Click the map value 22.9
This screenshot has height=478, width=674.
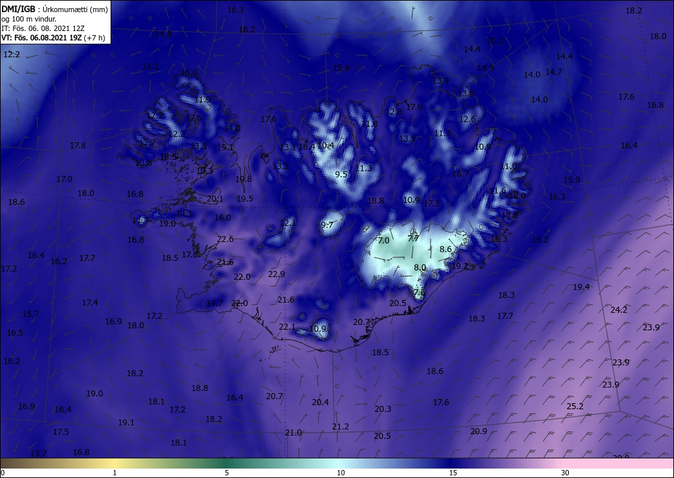276,274
